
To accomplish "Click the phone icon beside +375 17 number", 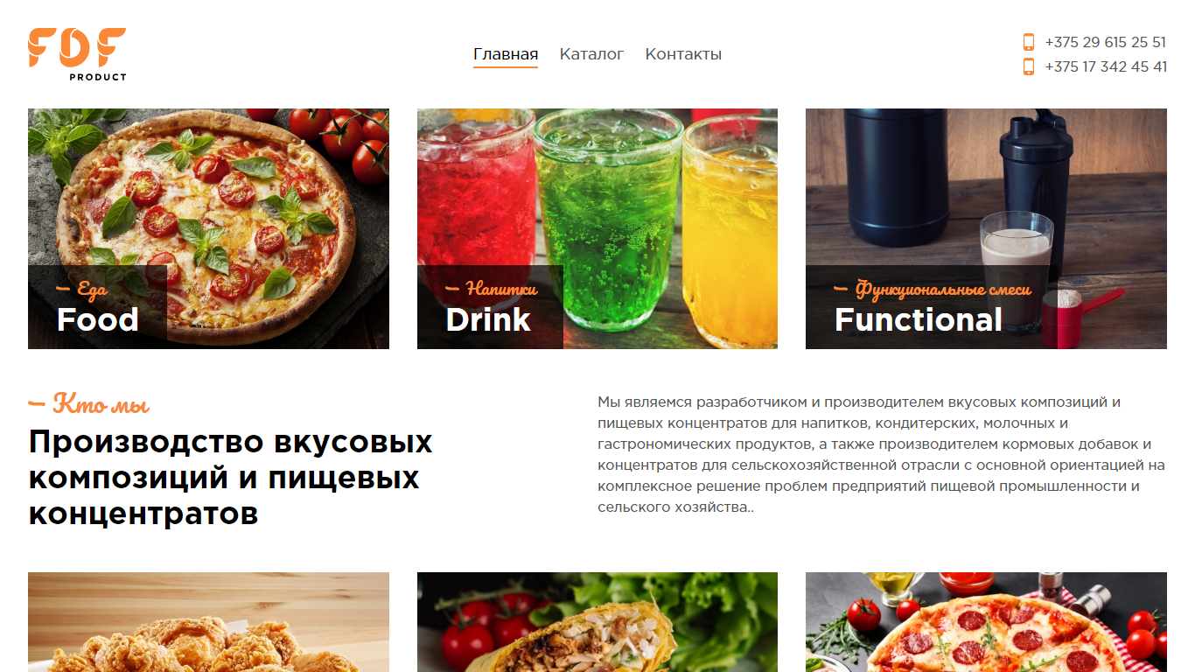I will coord(1029,66).
